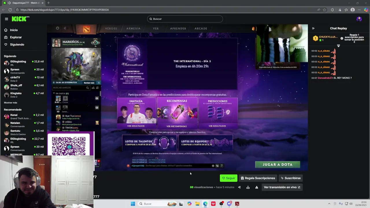Click the Kick logo
Viewport: 370px width, 208px height.
(21, 19)
